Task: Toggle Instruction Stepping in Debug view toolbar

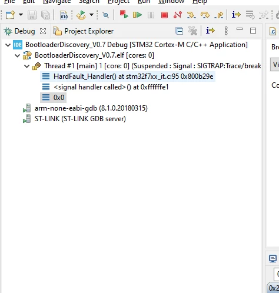Action: point(210,31)
